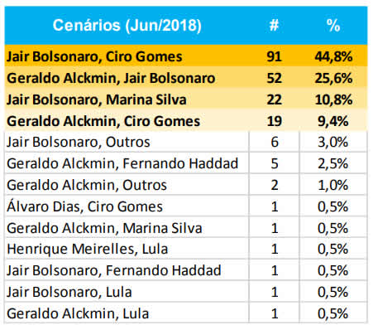Screen dimensions: 373x330
Task: Click the 'Geraldo Alckmin, Lula' cell
Action: pos(127,313)
